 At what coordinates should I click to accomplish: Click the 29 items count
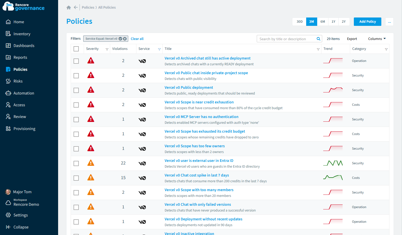click(333, 39)
